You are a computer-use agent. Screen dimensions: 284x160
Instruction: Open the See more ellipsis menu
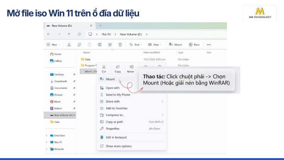[209, 45]
